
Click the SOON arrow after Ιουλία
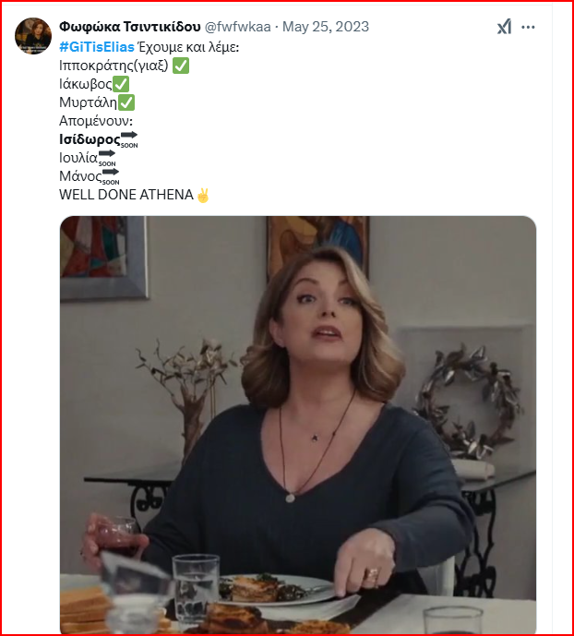[x=107, y=158]
